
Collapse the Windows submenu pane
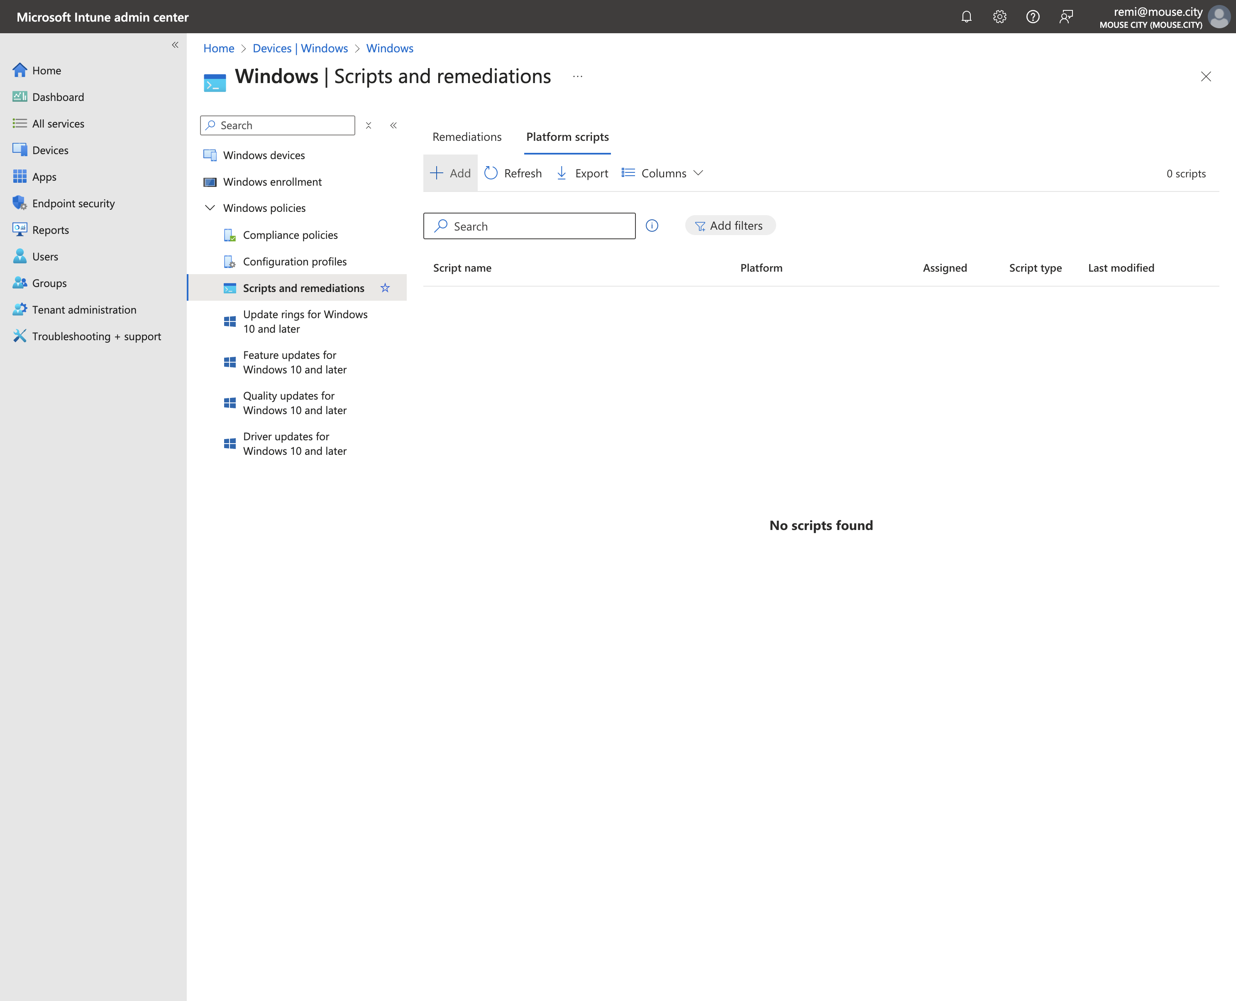click(393, 125)
